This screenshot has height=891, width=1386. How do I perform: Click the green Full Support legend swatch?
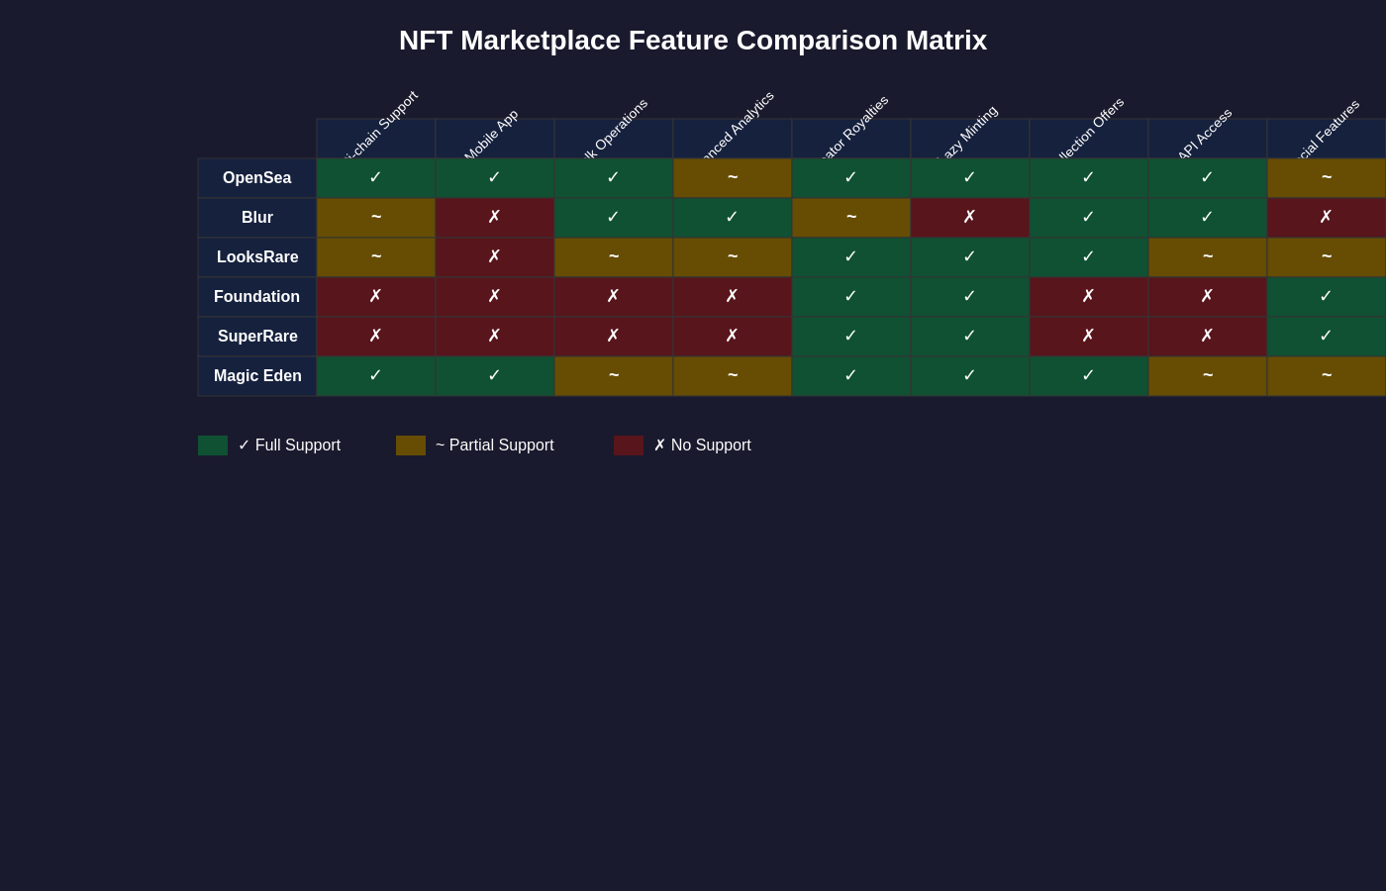click(213, 445)
